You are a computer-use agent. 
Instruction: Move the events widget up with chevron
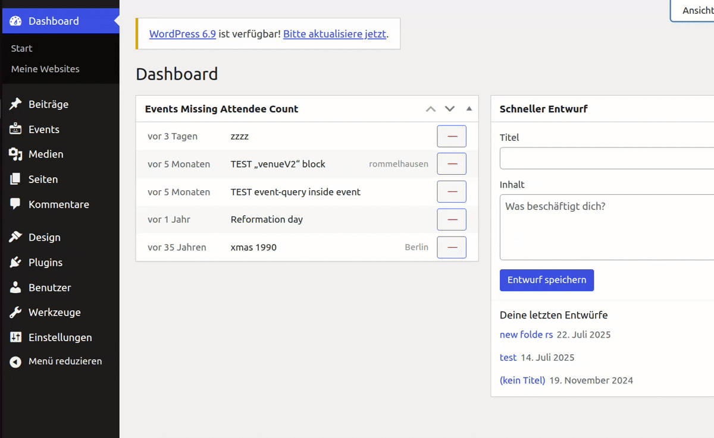coord(431,109)
